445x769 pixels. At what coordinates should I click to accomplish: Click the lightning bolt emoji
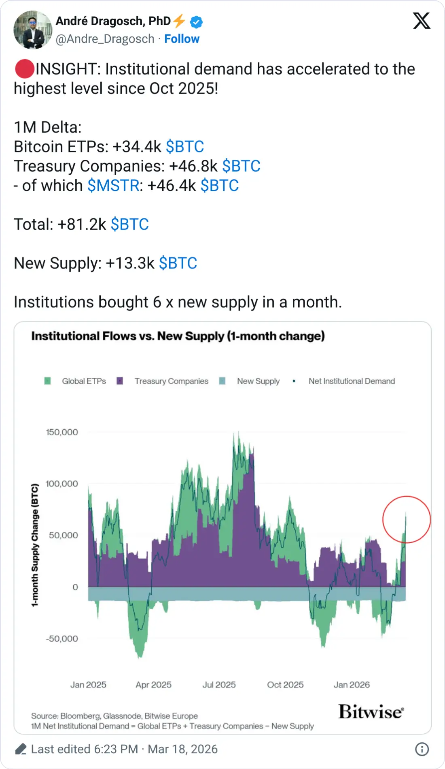click(179, 21)
